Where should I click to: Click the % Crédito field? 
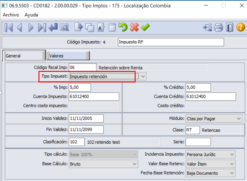coord(198,87)
